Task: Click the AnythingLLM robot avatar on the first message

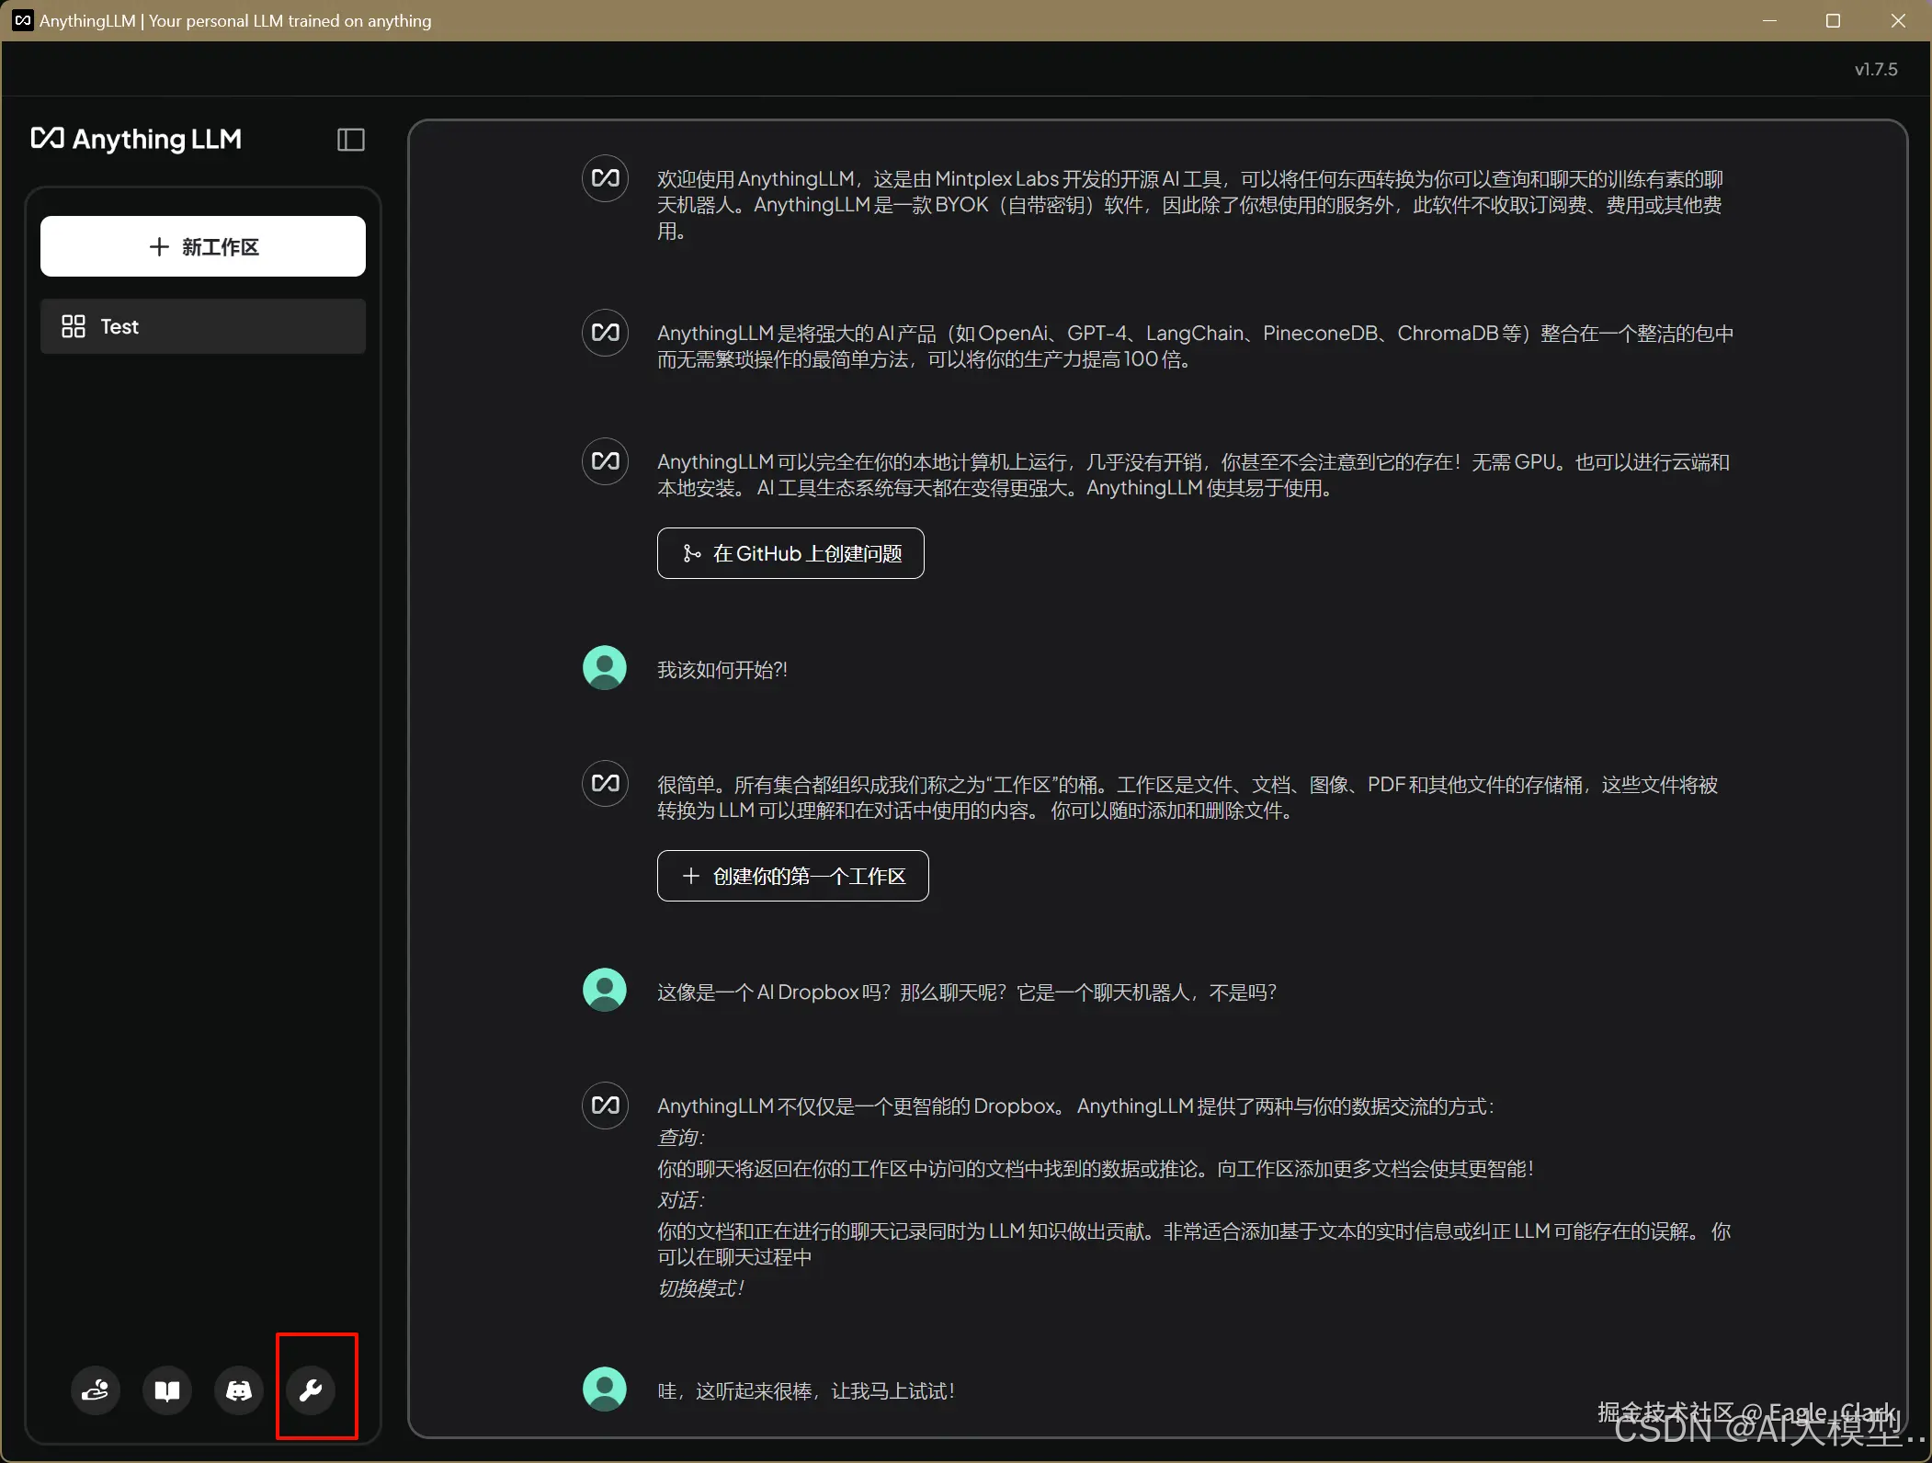Action: click(x=604, y=178)
